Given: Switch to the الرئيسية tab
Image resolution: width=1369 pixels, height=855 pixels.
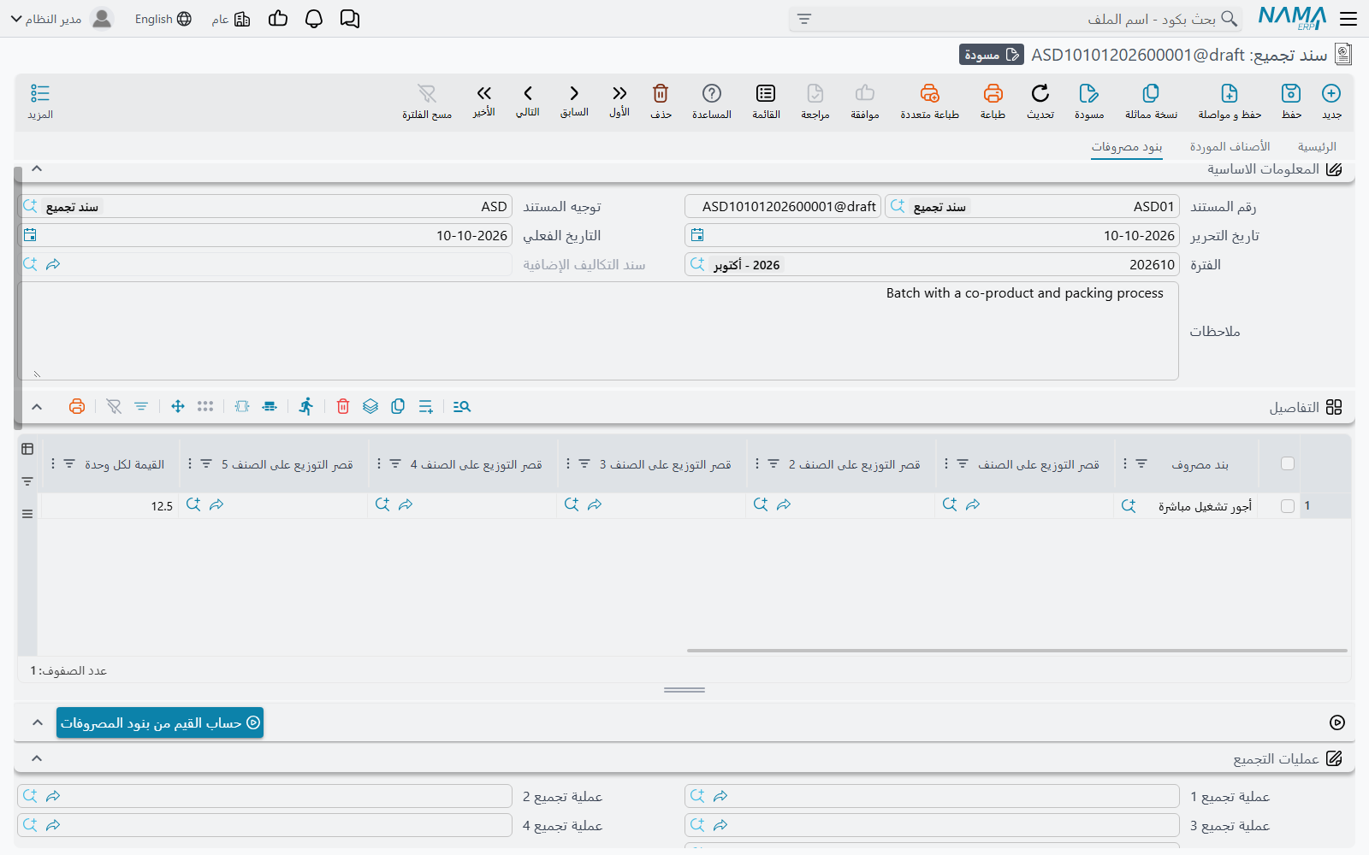Looking at the screenshot, I should click(1317, 147).
